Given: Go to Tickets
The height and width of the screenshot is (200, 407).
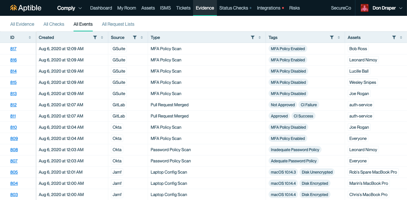Looking at the screenshot, I should click(x=183, y=8).
